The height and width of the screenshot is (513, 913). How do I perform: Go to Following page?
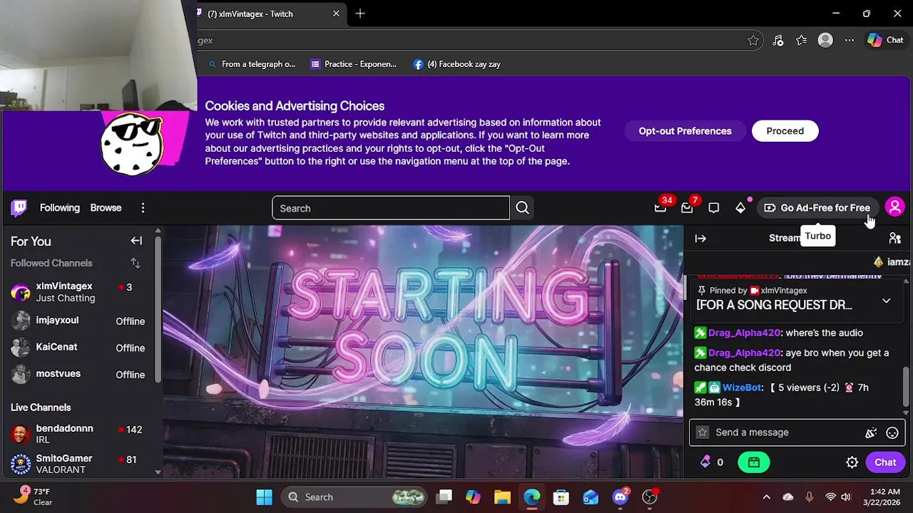[x=60, y=208]
